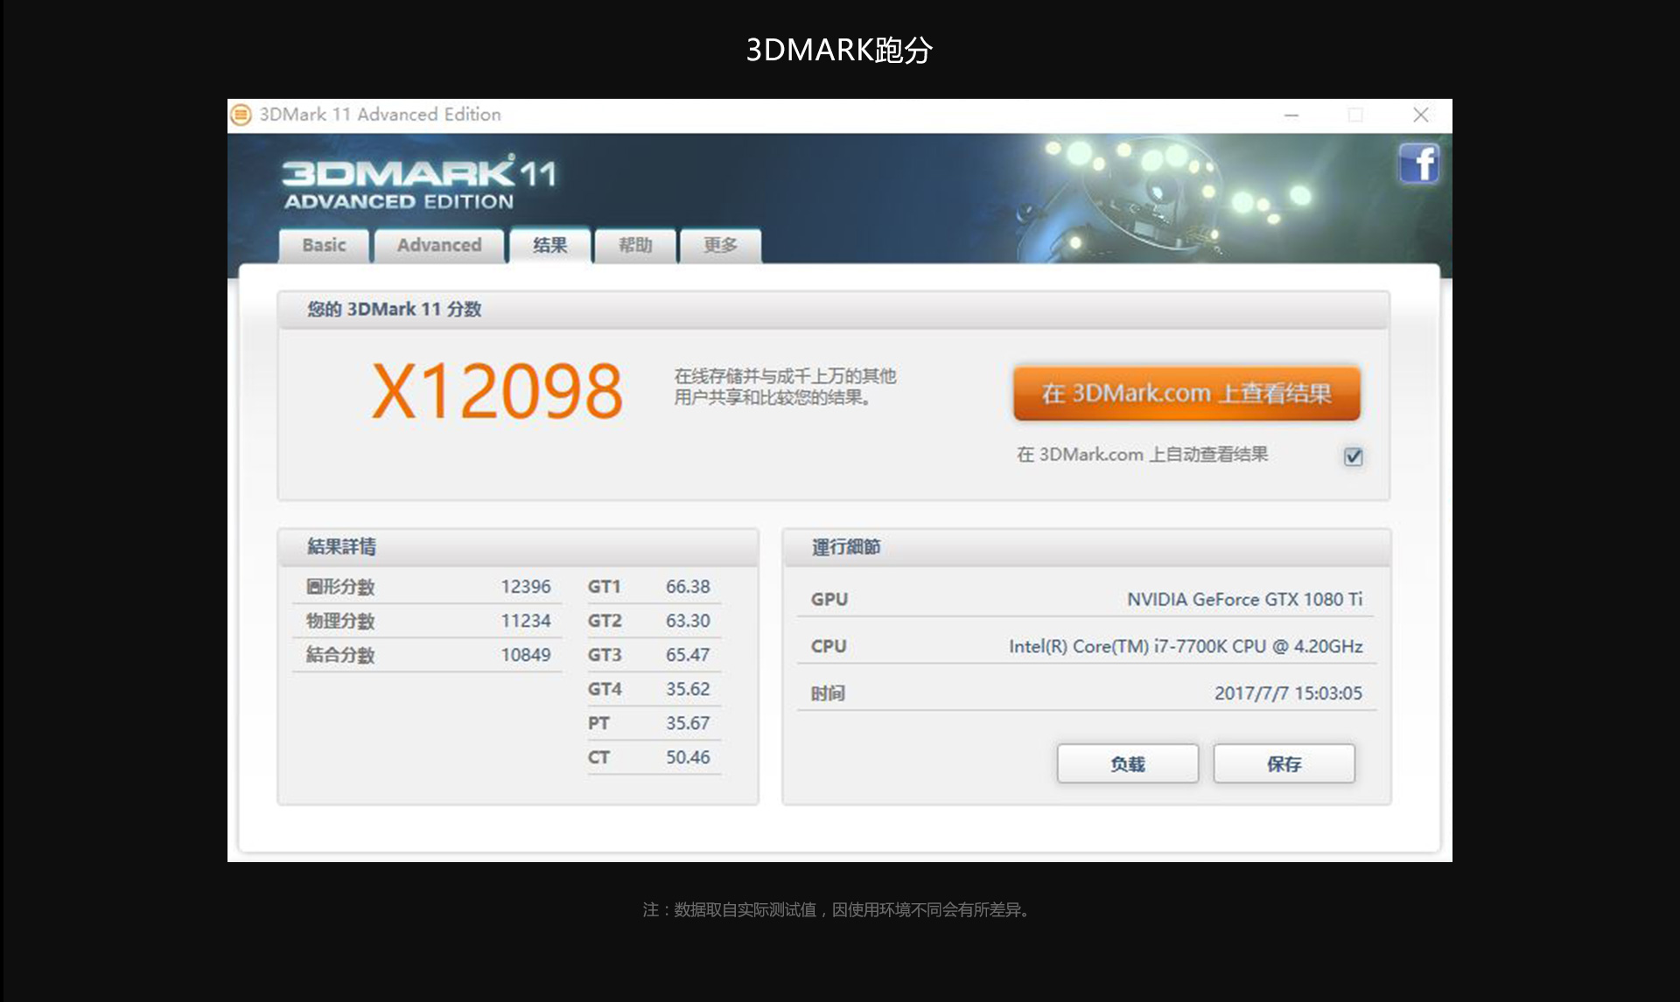Click the 负载 button
Viewport: 1680px width, 1002px height.
[1127, 764]
